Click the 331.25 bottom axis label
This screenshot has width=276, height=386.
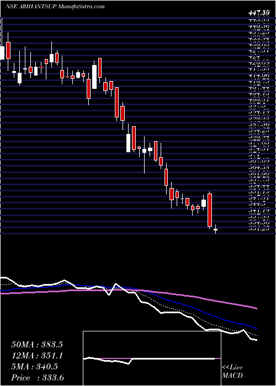coord(260,229)
